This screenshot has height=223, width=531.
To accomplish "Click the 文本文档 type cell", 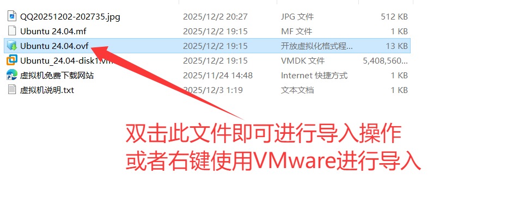I will (x=297, y=90).
